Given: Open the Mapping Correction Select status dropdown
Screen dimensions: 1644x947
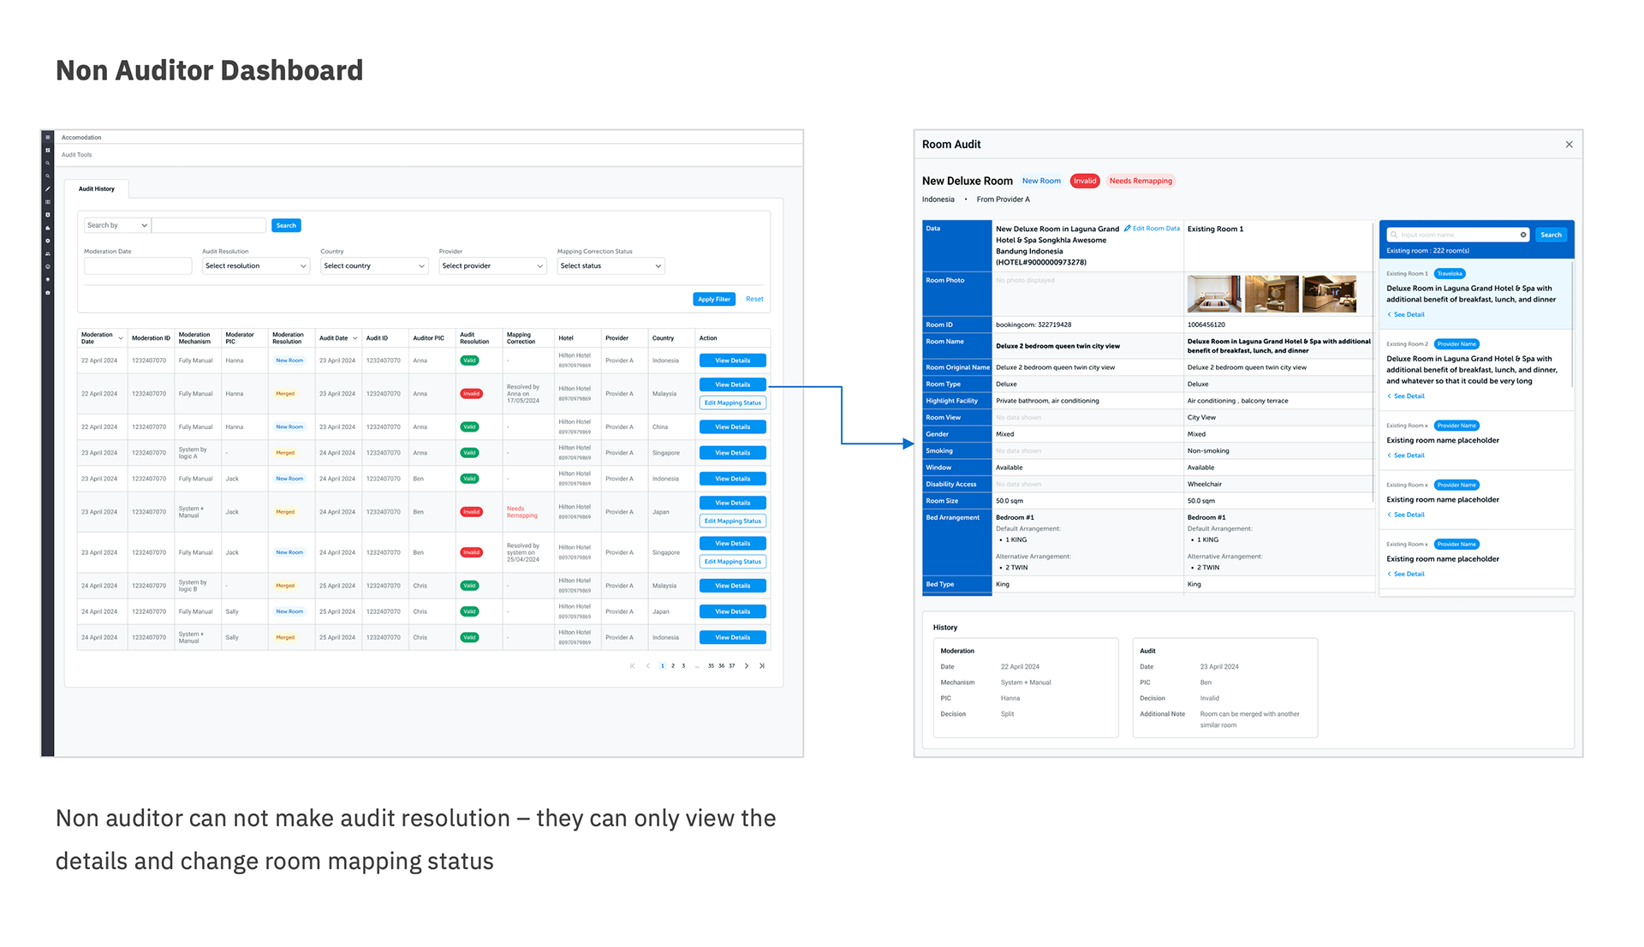Looking at the screenshot, I should [611, 265].
